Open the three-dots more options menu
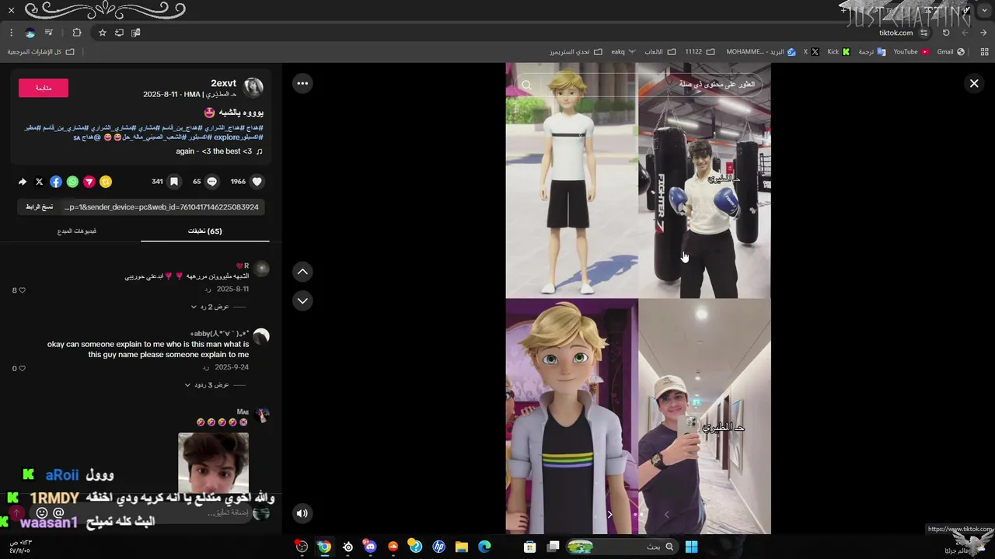The image size is (995, 559). click(302, 83)
